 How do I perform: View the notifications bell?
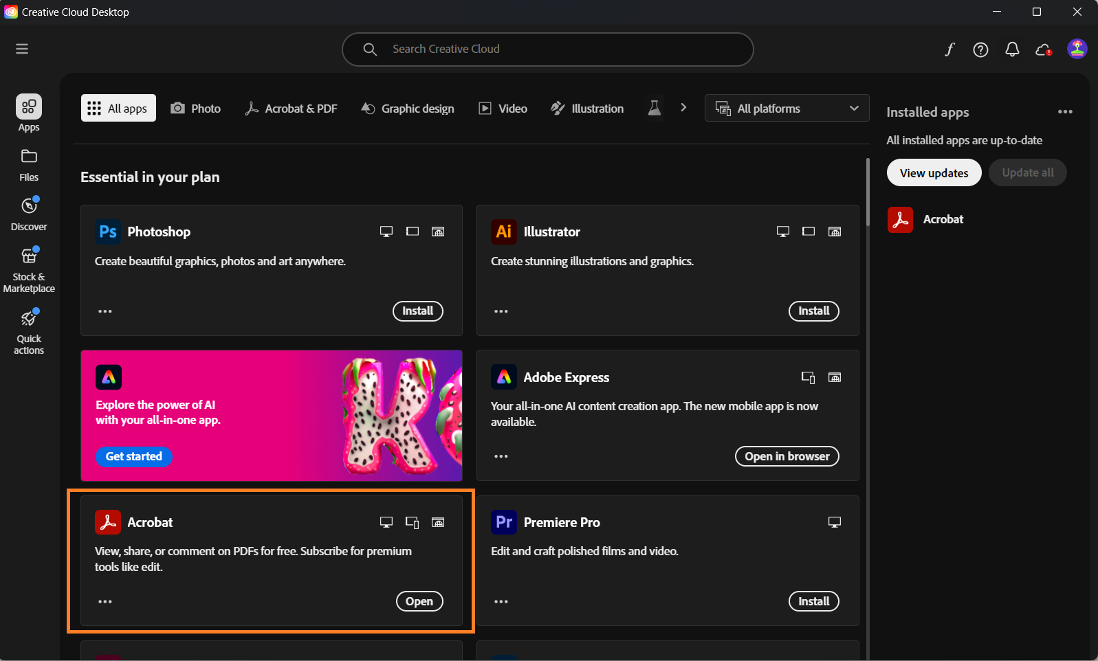pos(1012,49)
